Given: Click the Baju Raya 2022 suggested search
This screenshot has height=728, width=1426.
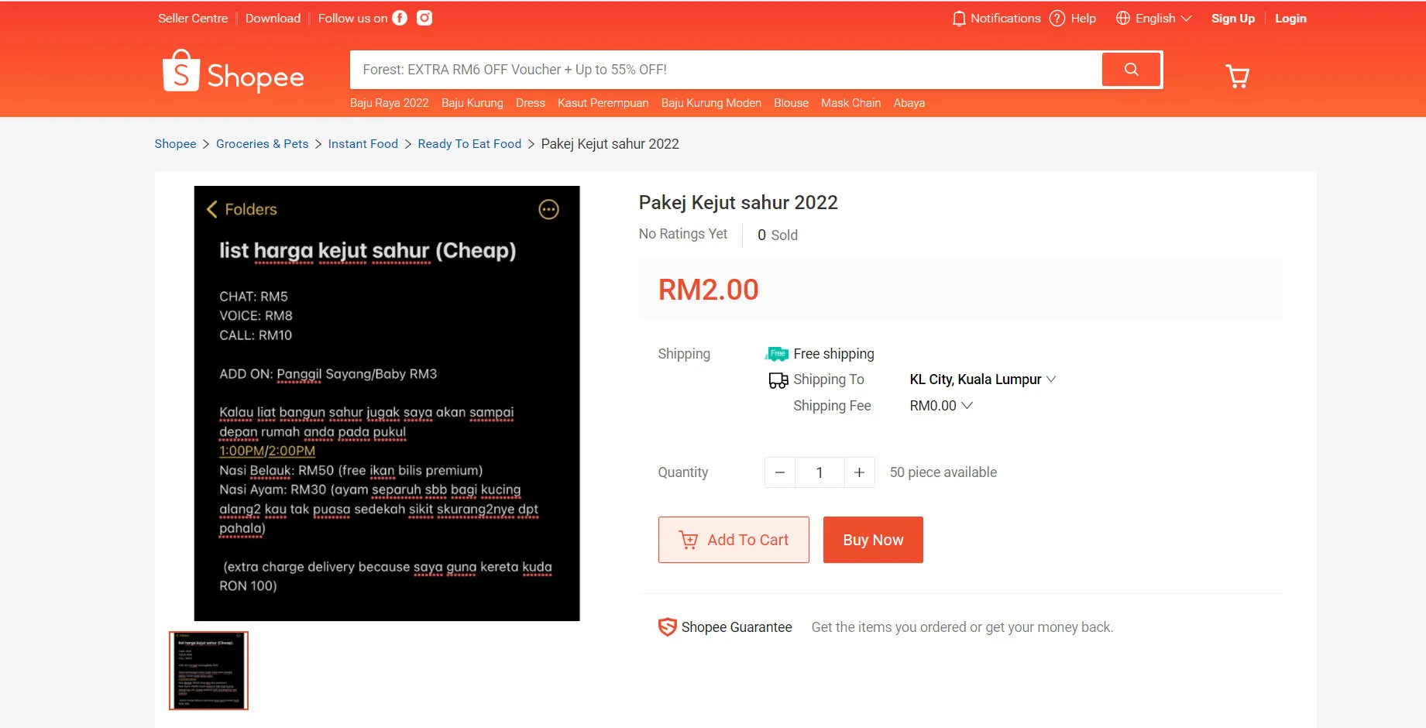Looking at the screenshot, I should pos(389,103).
